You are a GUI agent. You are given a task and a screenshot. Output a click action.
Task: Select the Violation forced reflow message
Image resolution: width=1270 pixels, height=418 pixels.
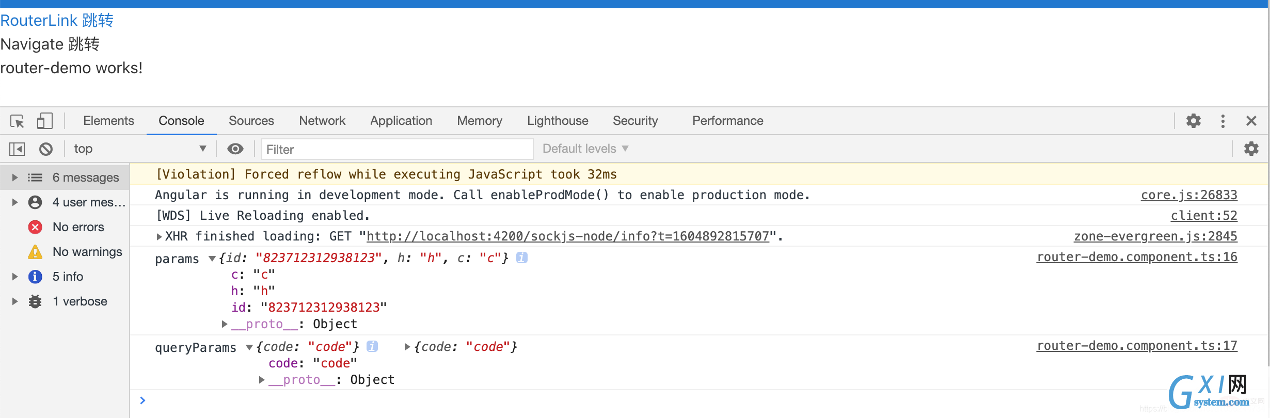pyautogui.click(x=386, y=174)
